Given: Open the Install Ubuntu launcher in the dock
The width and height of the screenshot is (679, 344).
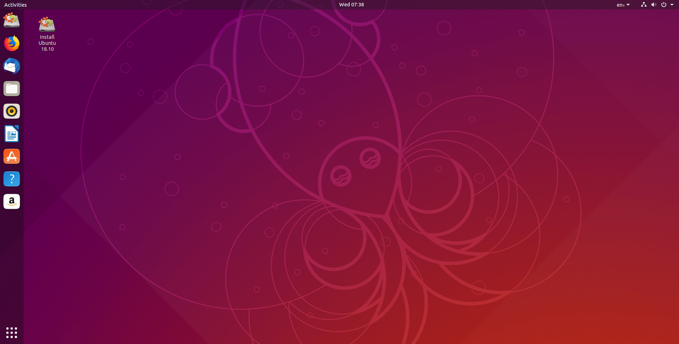Looking at the screenshot, I should pyautogui.click(x=12, y=20).
